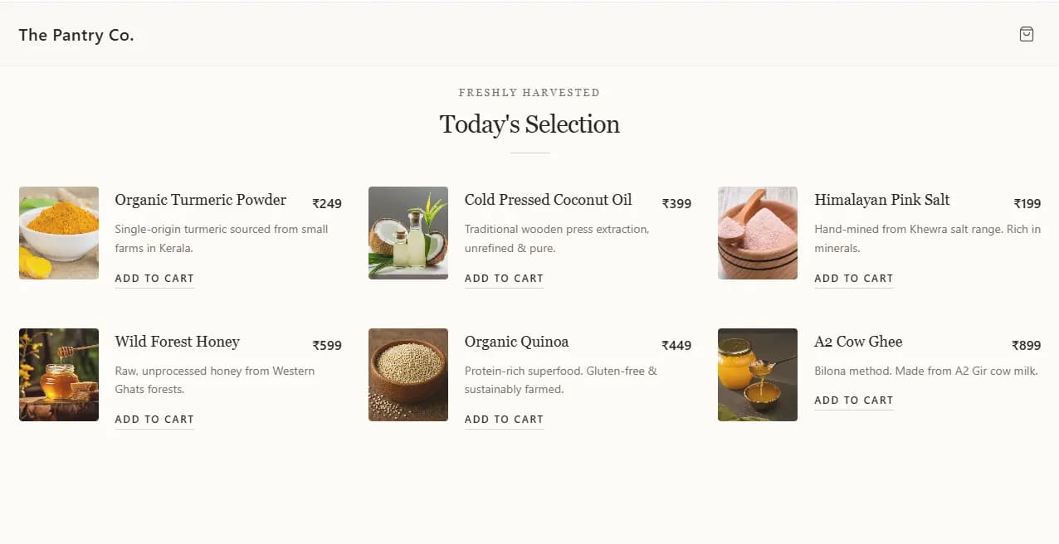The height and width of the screenshot is (544, 1059).
Task: Open the quinoa bowl image
Action: 408,375
